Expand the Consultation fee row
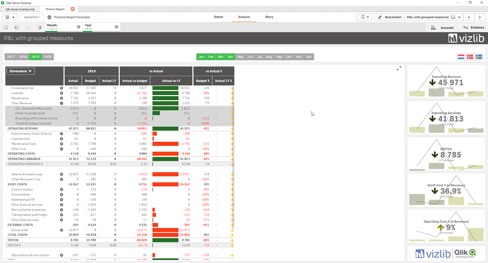The height and width of the screenshot is (263, 488). 61,88
